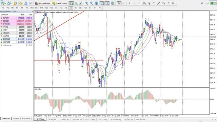Open the [SP500],H12 chart tab
217x122 pixels.
coord(53,119)
